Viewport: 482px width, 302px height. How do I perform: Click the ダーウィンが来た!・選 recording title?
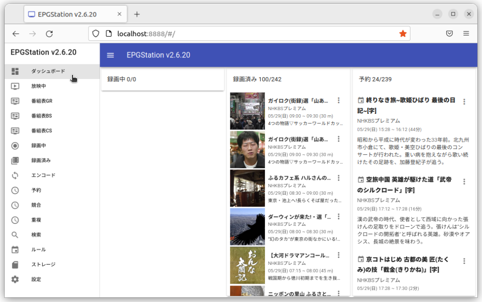click(x=299, y=216)
